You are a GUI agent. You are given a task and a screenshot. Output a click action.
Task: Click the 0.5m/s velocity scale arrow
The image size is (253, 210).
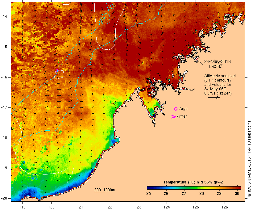(x=214, y=97)
